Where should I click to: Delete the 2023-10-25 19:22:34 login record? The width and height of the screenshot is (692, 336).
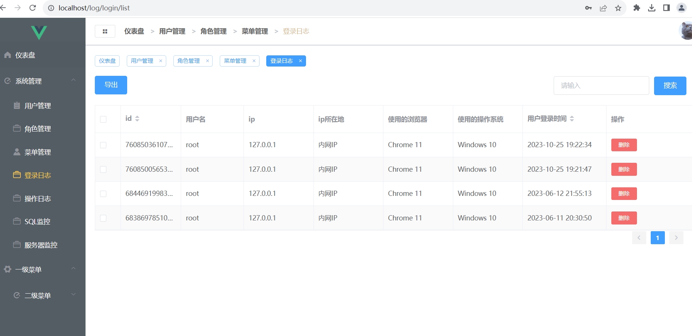point(624,145)
